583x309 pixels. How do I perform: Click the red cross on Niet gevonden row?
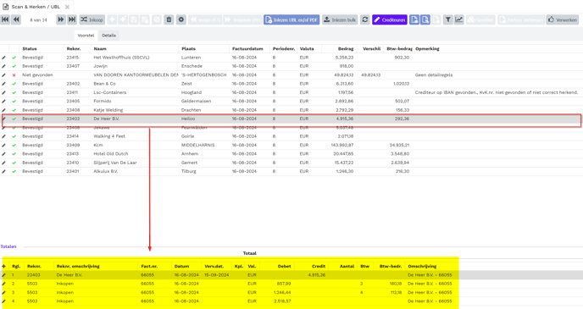point(14,75)
